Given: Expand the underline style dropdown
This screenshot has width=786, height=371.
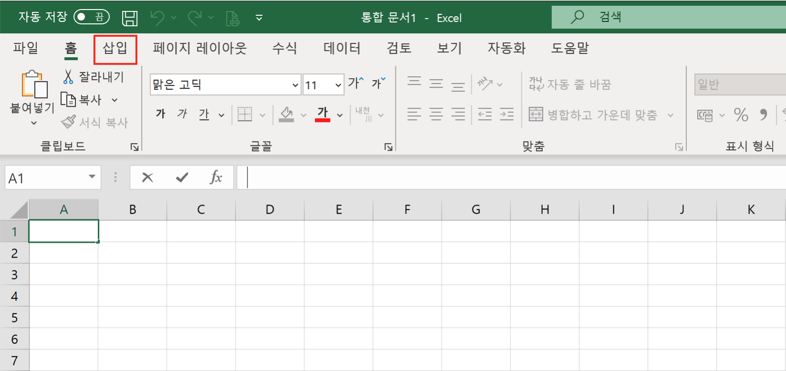Looking at the screenshot, I should coord(221,115).
